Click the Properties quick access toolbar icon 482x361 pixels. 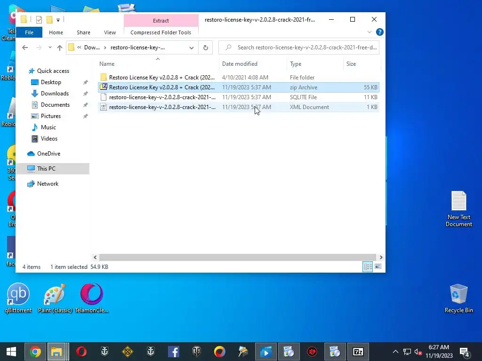pos(39,20)
